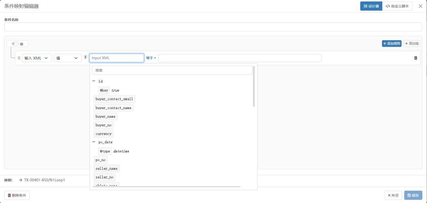Click the drag handle icon of the rule

click(x=19, y=58)
